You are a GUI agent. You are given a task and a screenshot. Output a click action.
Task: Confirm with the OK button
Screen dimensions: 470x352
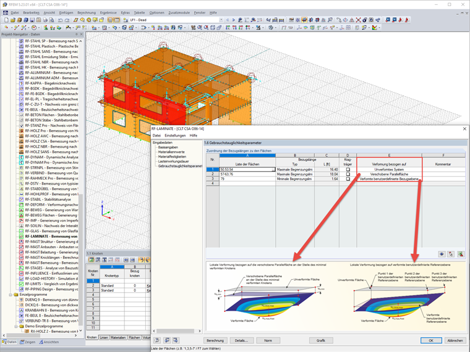tap(431, 341)
